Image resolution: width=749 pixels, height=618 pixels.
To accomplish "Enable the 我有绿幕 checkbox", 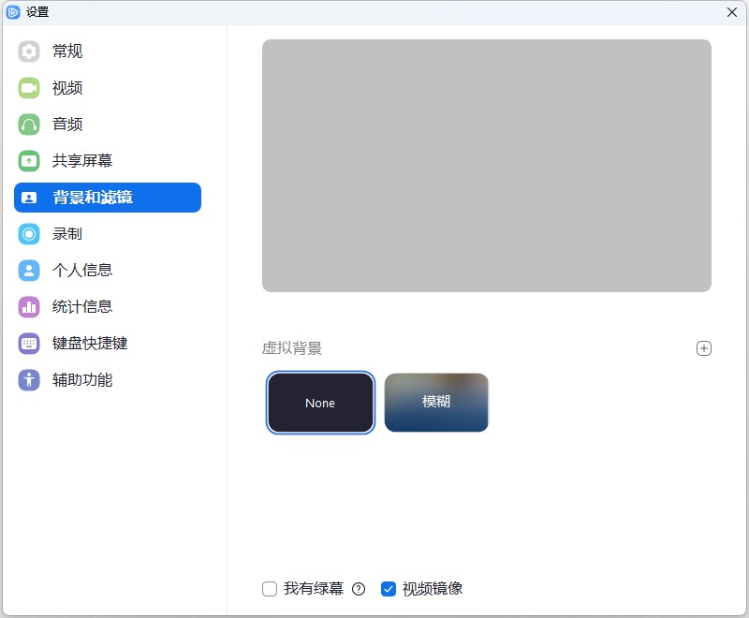I will [269, 588].
